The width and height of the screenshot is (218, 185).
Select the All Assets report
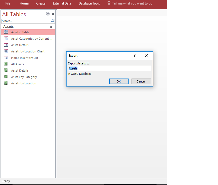click(x=28, y=64)
